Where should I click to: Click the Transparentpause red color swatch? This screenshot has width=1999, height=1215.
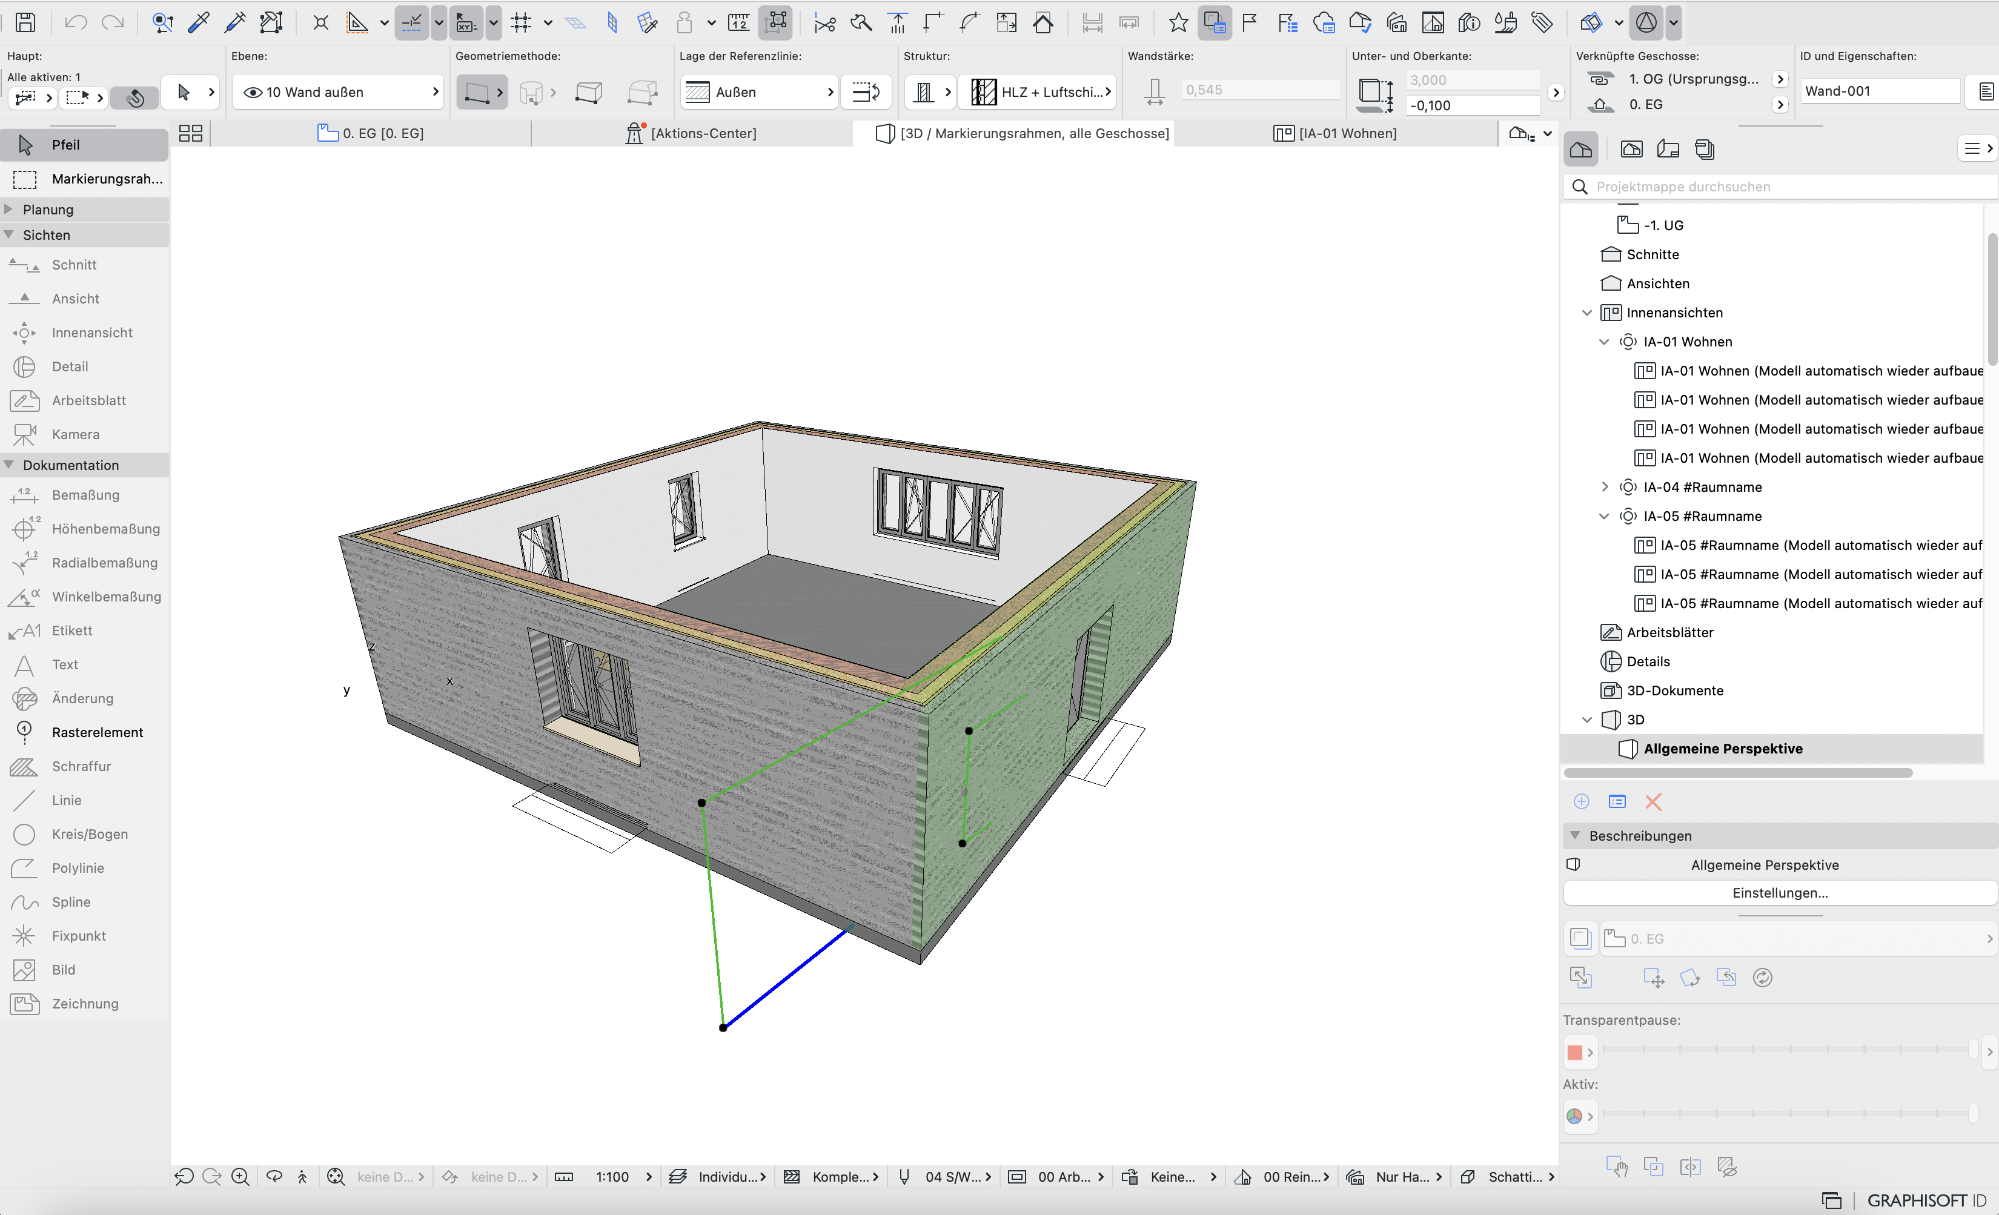tap(1575, 1053)
